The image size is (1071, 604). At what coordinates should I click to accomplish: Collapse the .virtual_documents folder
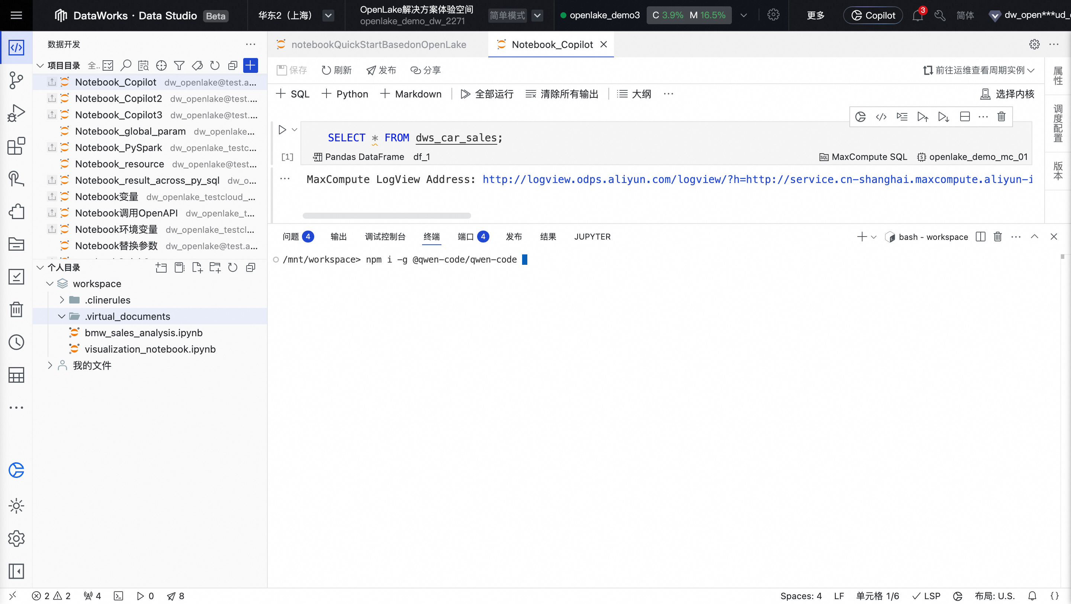[62, 317]
